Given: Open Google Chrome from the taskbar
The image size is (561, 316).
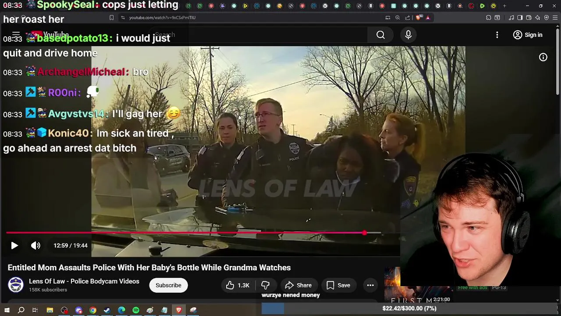Looking at the screenshot, I should 93,310.
